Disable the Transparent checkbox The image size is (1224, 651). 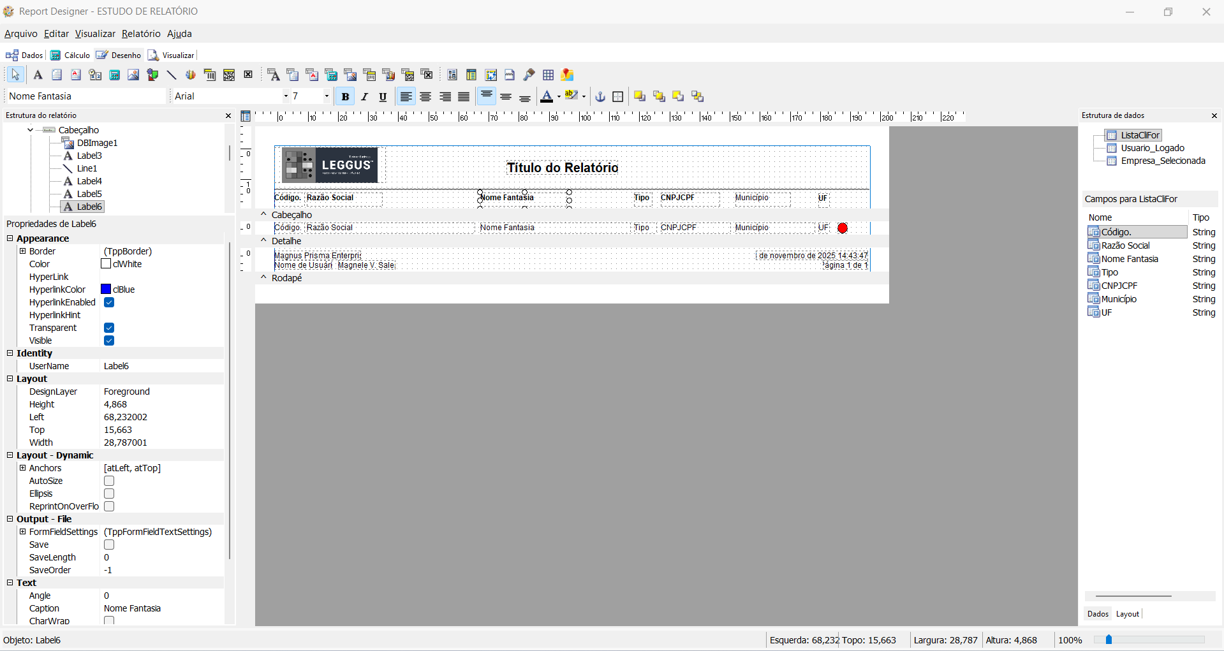click(109, 328)
